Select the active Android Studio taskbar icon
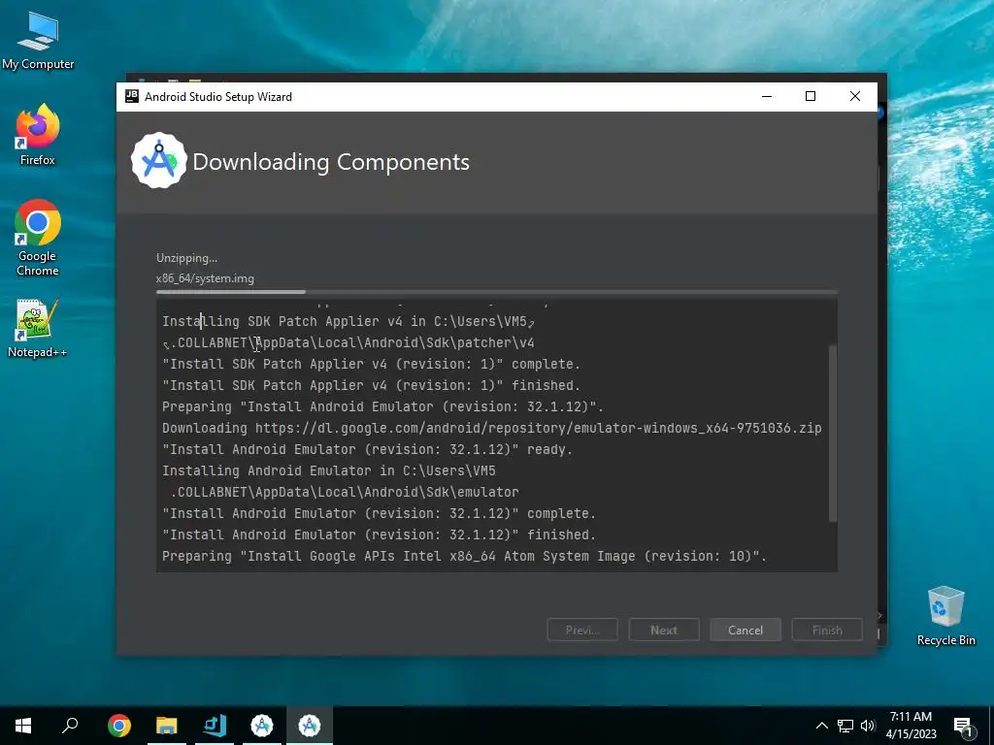The image size is (994, 745). [x=310, y=726]
